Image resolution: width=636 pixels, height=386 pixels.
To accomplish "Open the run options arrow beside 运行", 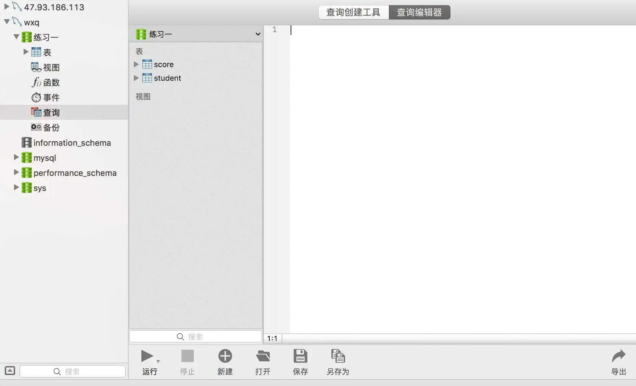I will (x=158, y=361).
